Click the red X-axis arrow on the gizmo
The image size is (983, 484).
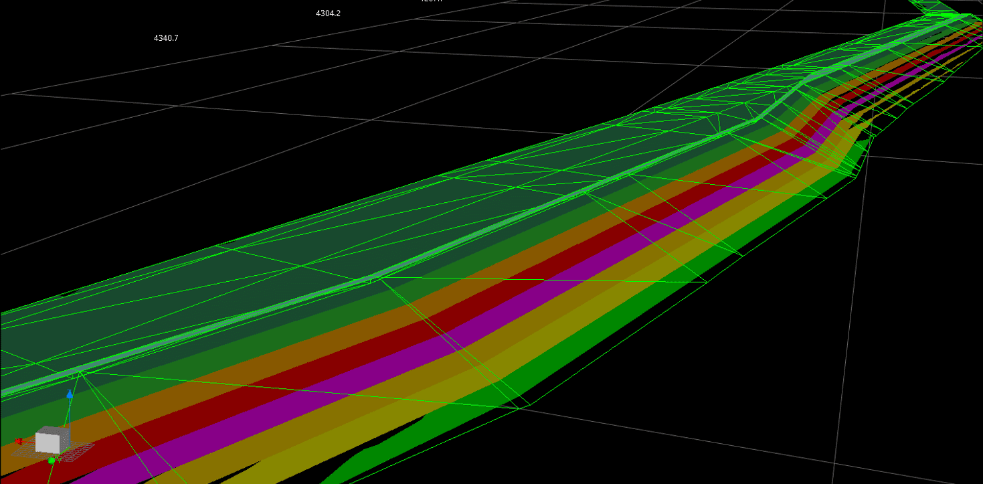click(19, 441)
